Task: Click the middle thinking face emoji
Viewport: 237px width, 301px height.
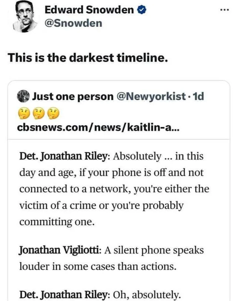Action: (39, 112)
